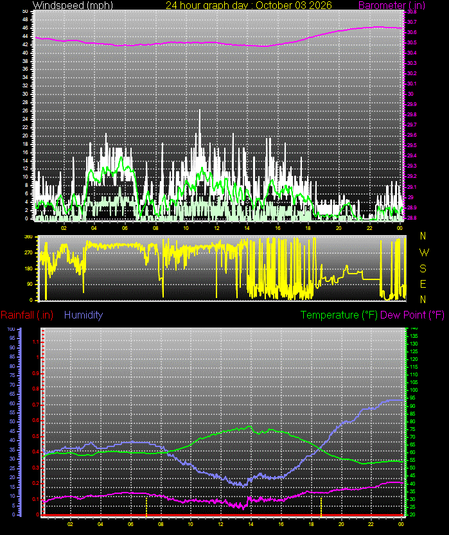
Task: Click the "Barometer (.in)" legend label
Action: tap(392, 5)
